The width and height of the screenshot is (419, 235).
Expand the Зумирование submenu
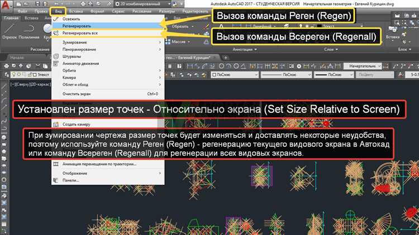[x=108, y=42]
